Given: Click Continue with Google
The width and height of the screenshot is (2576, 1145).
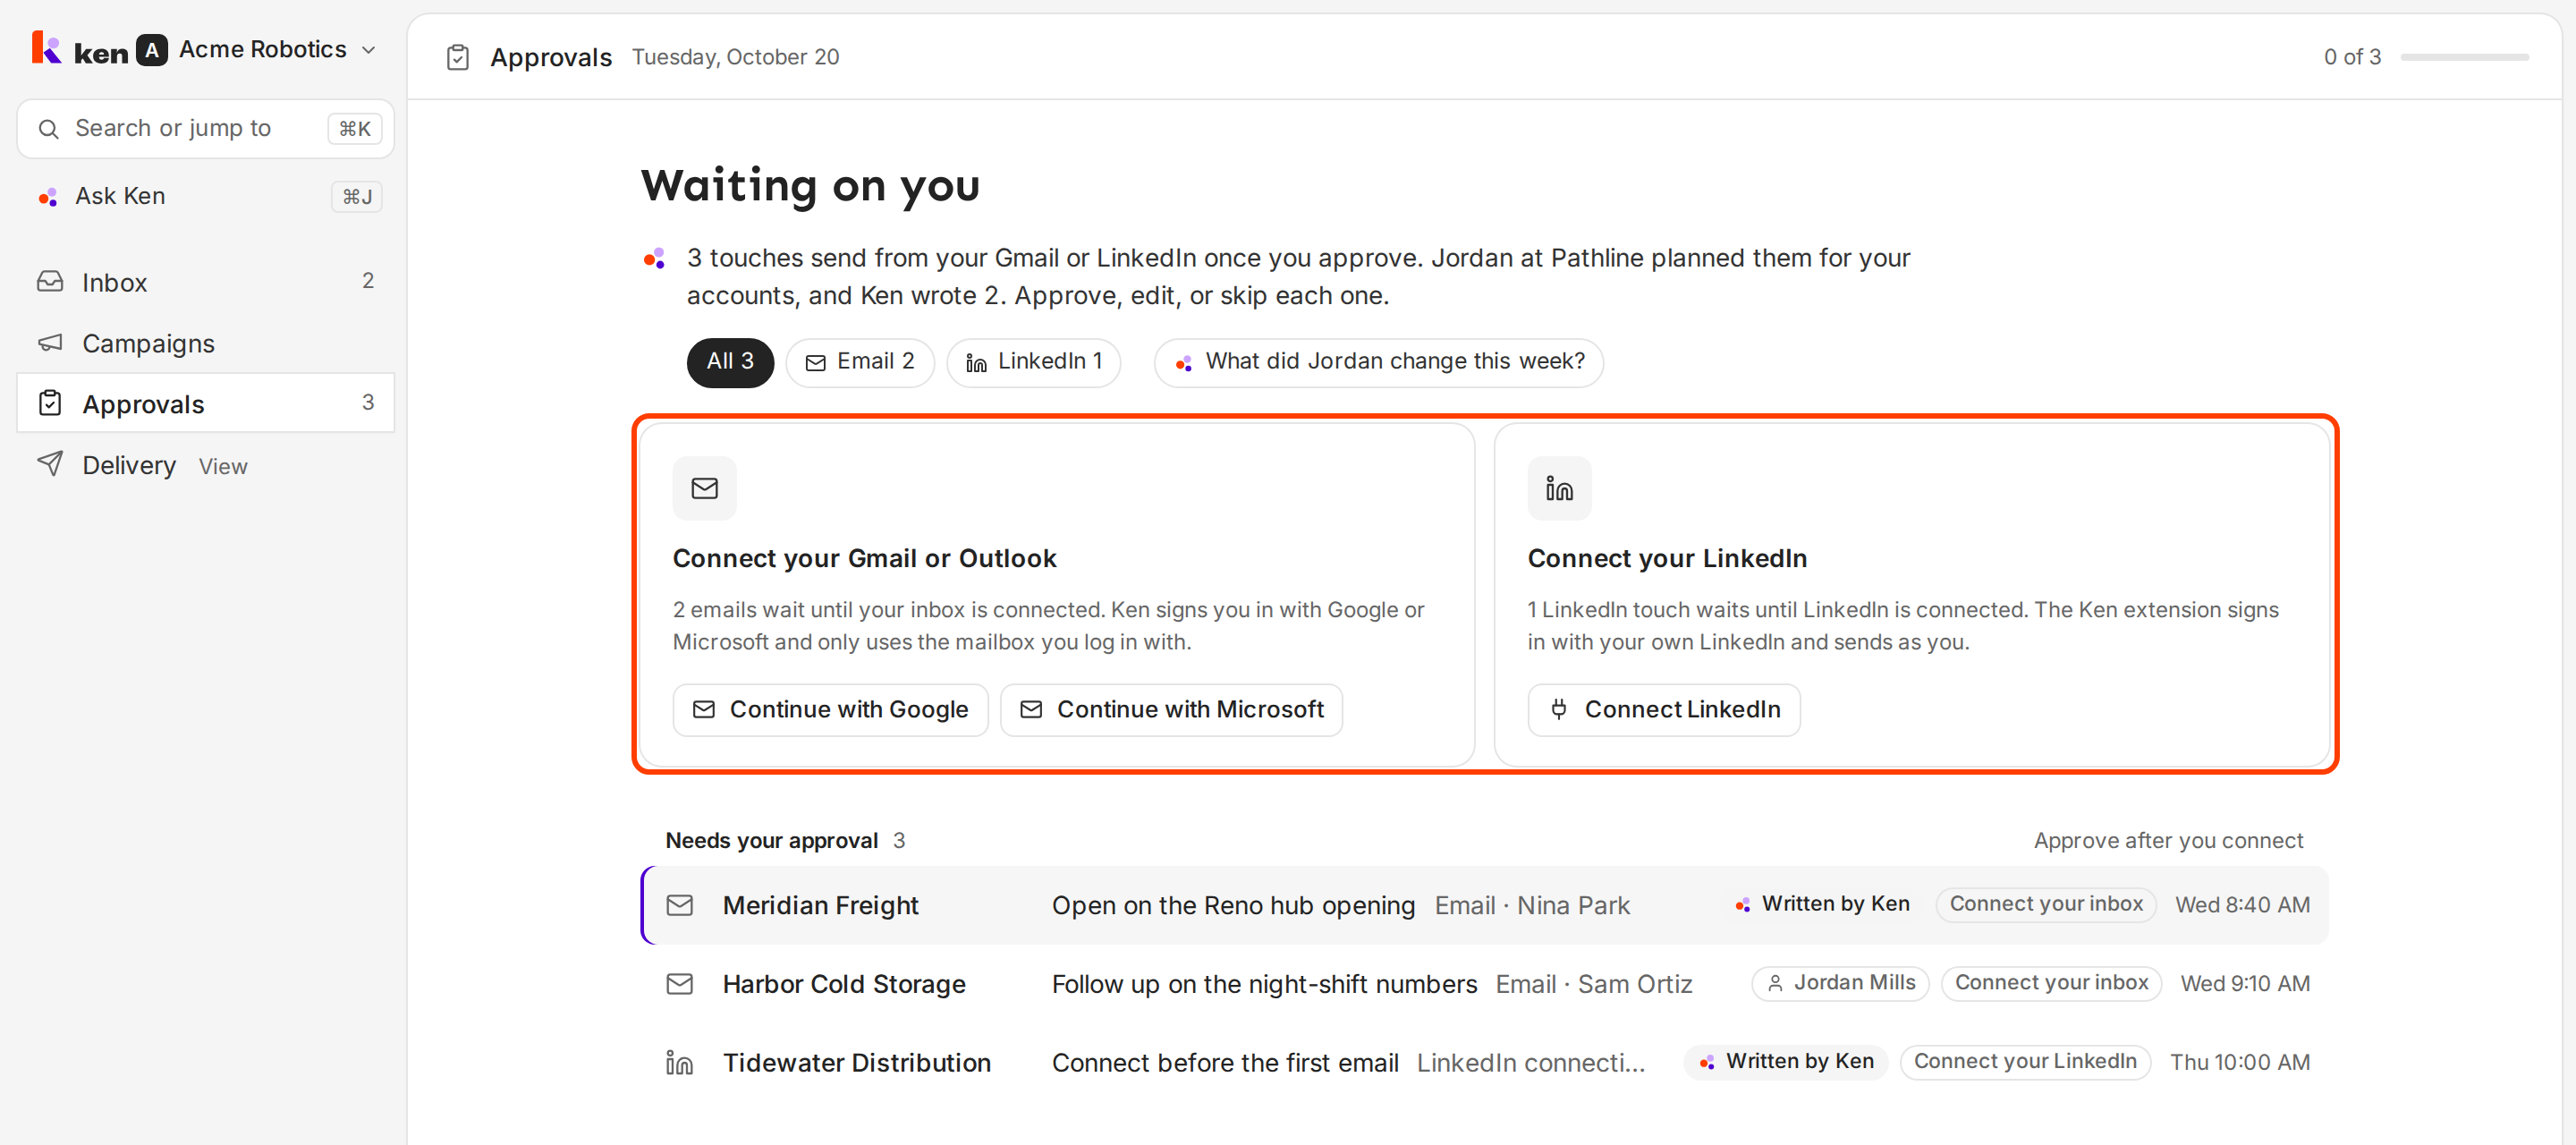Looking at the screenshot, I should [831, 710].
